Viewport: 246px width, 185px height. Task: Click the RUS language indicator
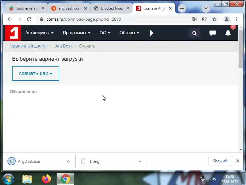[x=212, y=179]
